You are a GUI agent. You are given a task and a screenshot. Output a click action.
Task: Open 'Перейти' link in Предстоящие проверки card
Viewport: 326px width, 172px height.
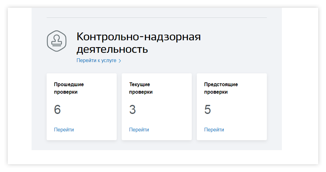tap(214, 130)
